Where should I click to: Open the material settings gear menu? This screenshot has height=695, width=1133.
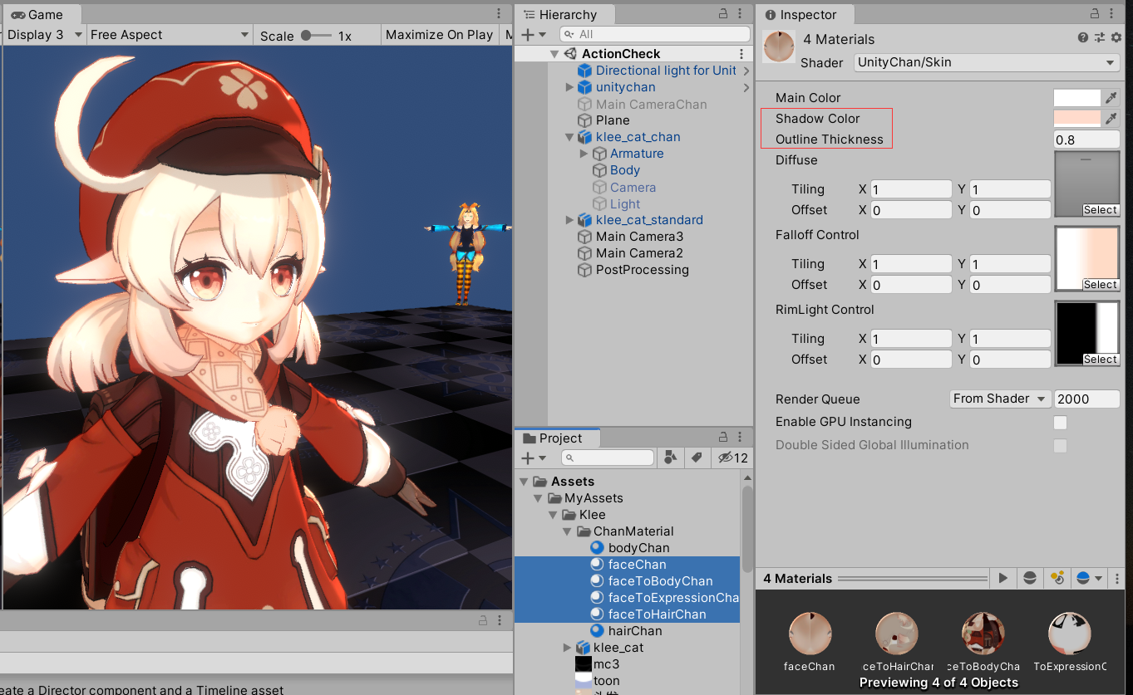[x=1116, y=38]
